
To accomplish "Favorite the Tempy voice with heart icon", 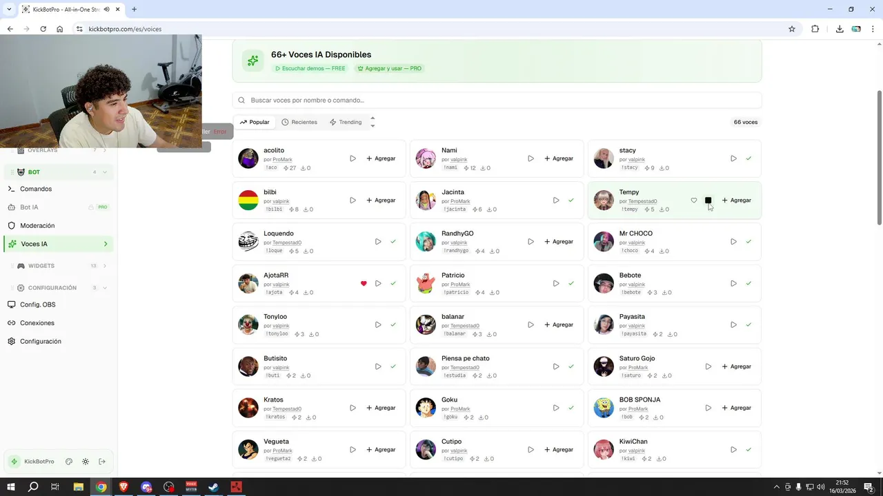I will pos(694,200).
